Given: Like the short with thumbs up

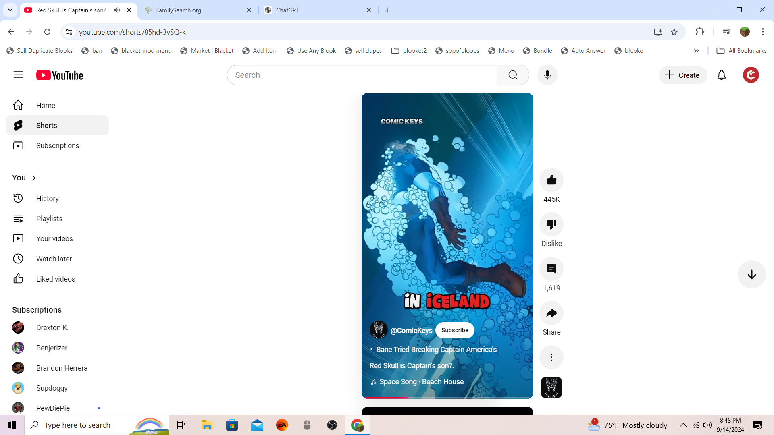Looking at the screenshot, I should [x=551, y=180].
